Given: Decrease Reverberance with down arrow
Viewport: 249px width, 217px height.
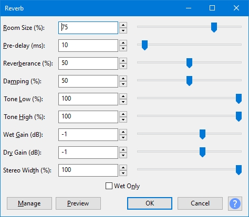Looking at the screenshot, I should point(123,67).
